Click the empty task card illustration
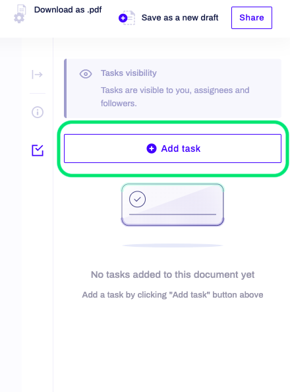290x392 pixels. tap(173, 205)
